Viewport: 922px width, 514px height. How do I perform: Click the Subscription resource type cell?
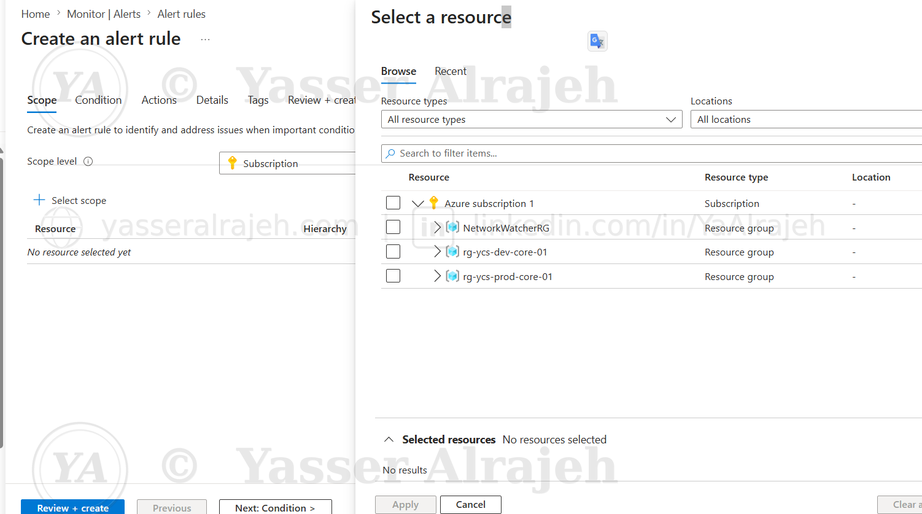click(732, 204)
